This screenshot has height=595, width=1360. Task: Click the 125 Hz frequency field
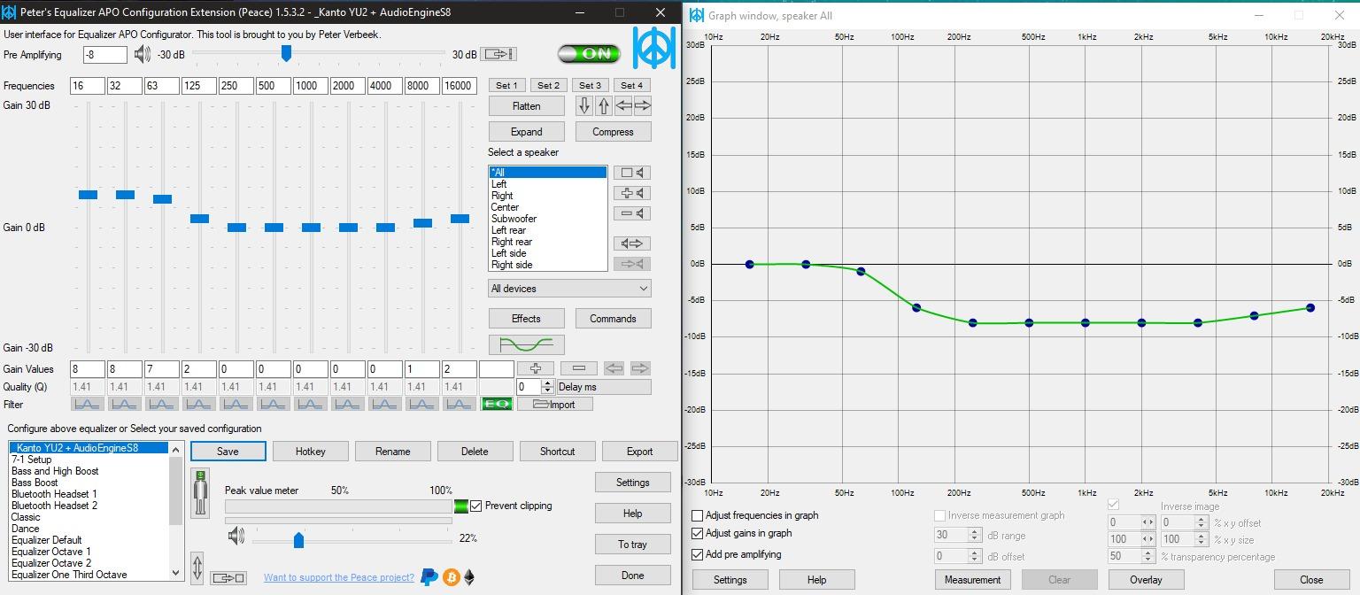point(199,86)
